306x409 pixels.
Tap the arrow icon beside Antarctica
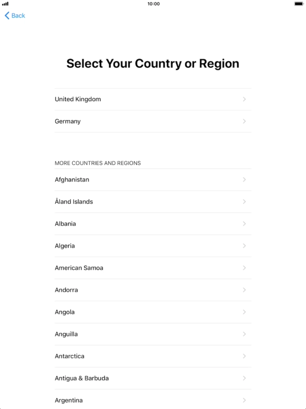(244, 356)
